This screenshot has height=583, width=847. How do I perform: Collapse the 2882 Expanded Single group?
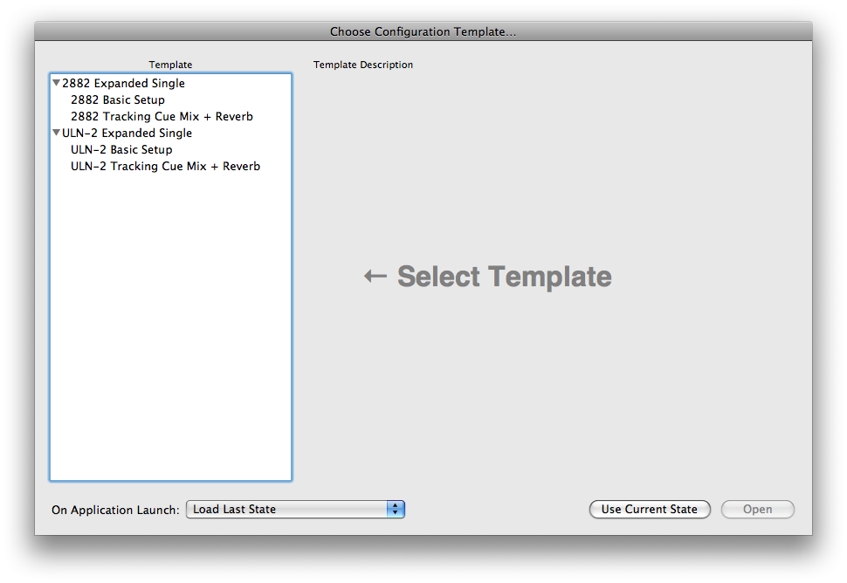tap(56, 83)
